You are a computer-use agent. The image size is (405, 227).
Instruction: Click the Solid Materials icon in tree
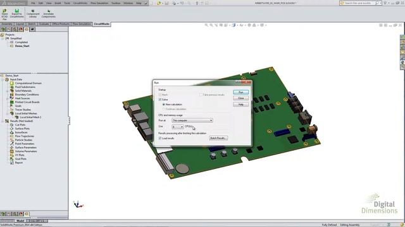click(11, 91)
